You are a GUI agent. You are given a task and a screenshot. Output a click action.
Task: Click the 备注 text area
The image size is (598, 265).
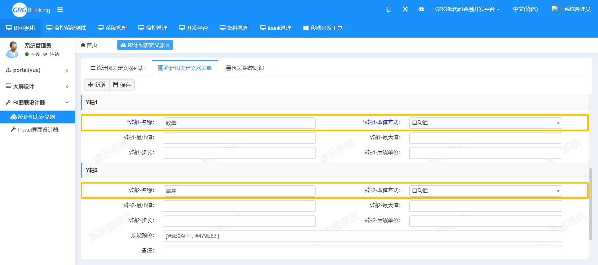(362, 252)
